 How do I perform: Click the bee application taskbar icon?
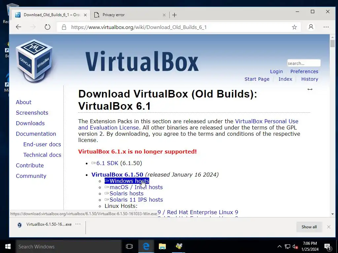point(179,246)
